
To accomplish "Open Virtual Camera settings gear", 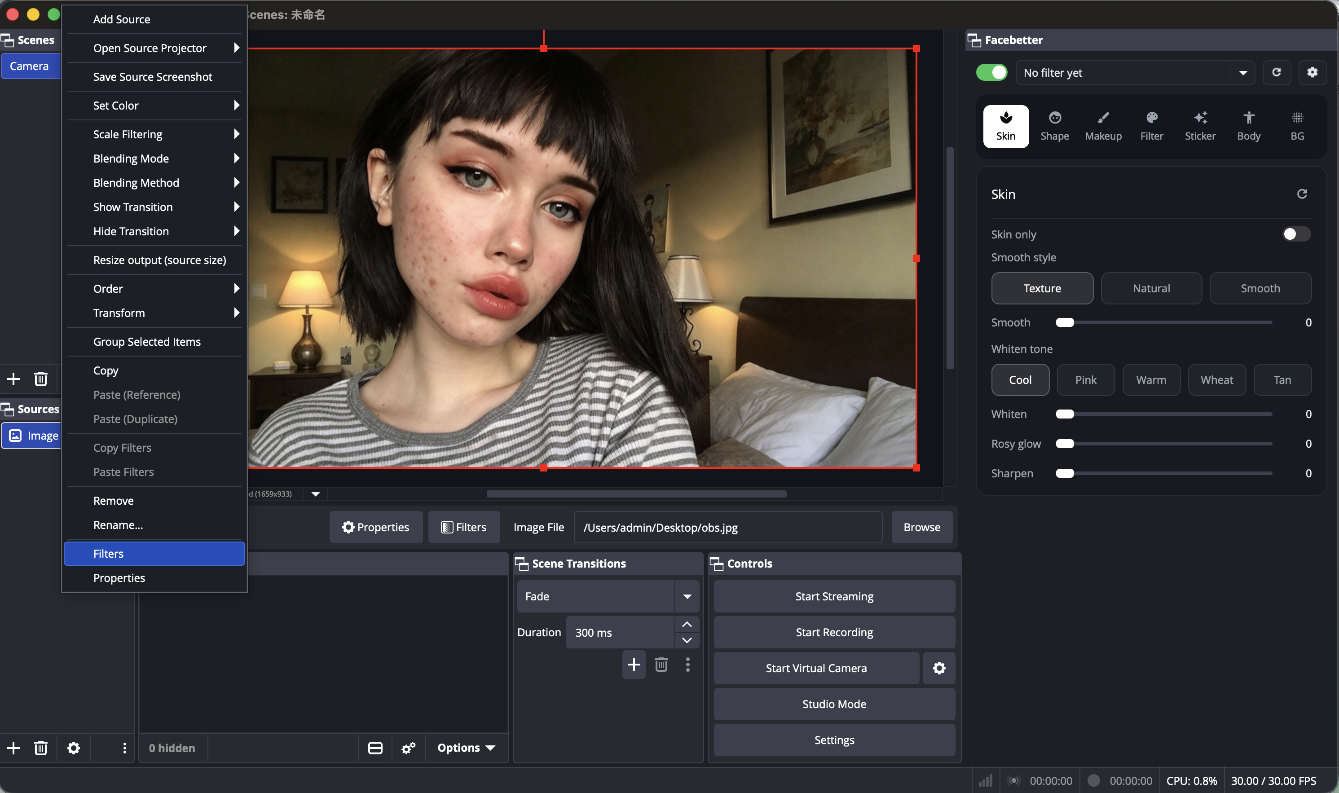I will (x=939, y=668).
